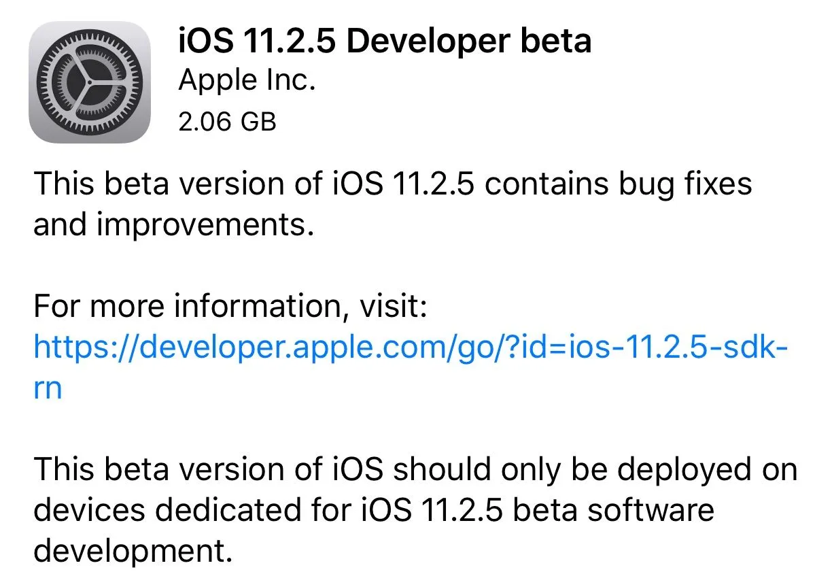Click the "Apple Inc." publisher name
832x574 pixels.
[x=247, y=82]
